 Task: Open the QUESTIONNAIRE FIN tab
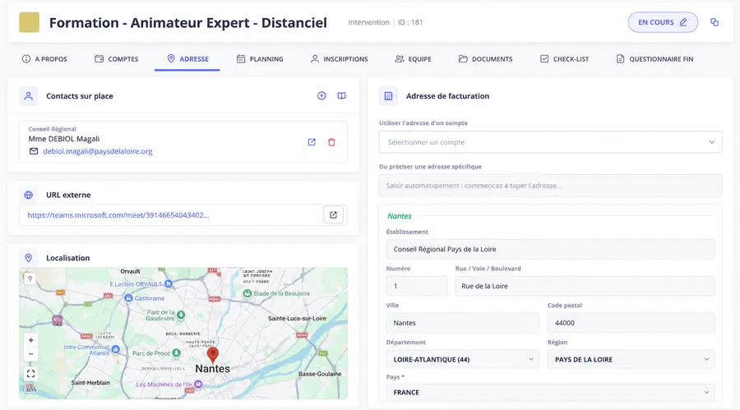tap(654, 59)
